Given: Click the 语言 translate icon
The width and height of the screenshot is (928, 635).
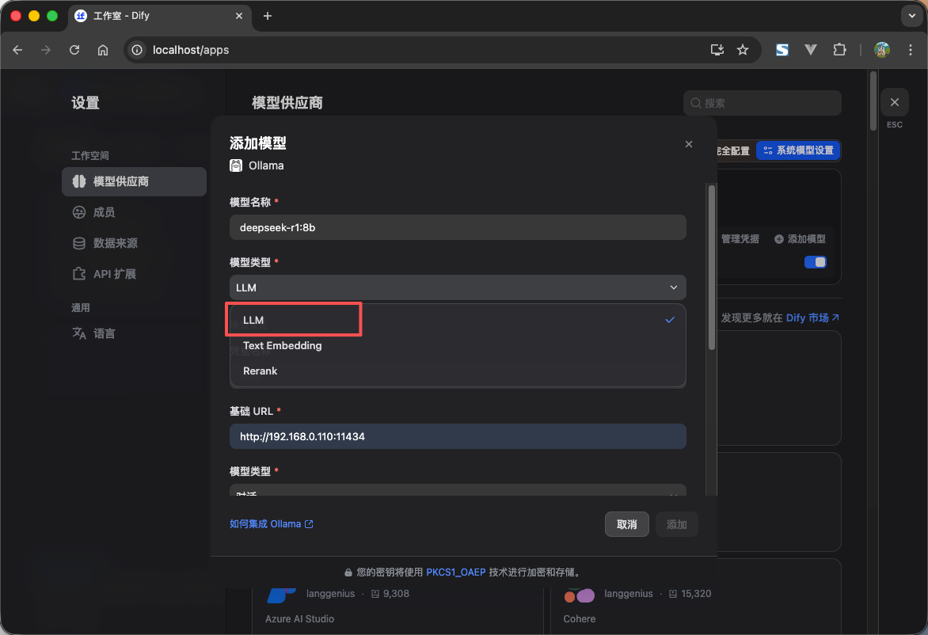Looking at the screenshot, I should point(79,333).
